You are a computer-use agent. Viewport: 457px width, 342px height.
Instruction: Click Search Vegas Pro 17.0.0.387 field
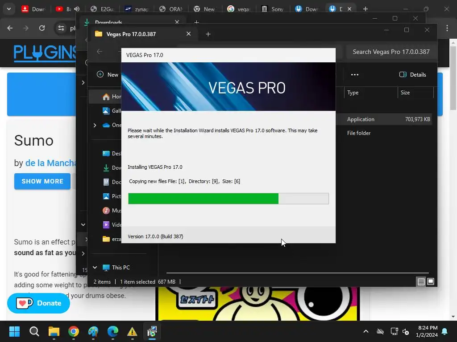tap(391, 52)
